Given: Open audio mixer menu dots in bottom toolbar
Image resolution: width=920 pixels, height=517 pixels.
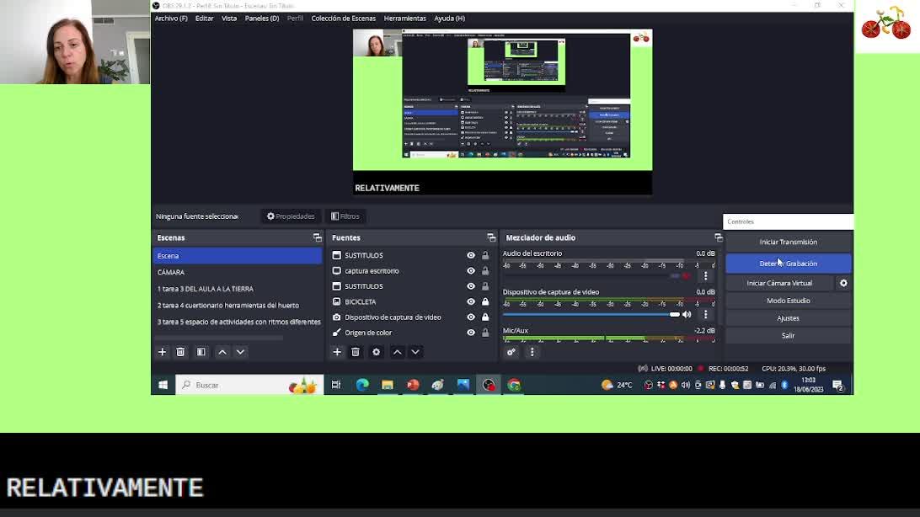Looking at the screenshot, I should tap(532, 352).
